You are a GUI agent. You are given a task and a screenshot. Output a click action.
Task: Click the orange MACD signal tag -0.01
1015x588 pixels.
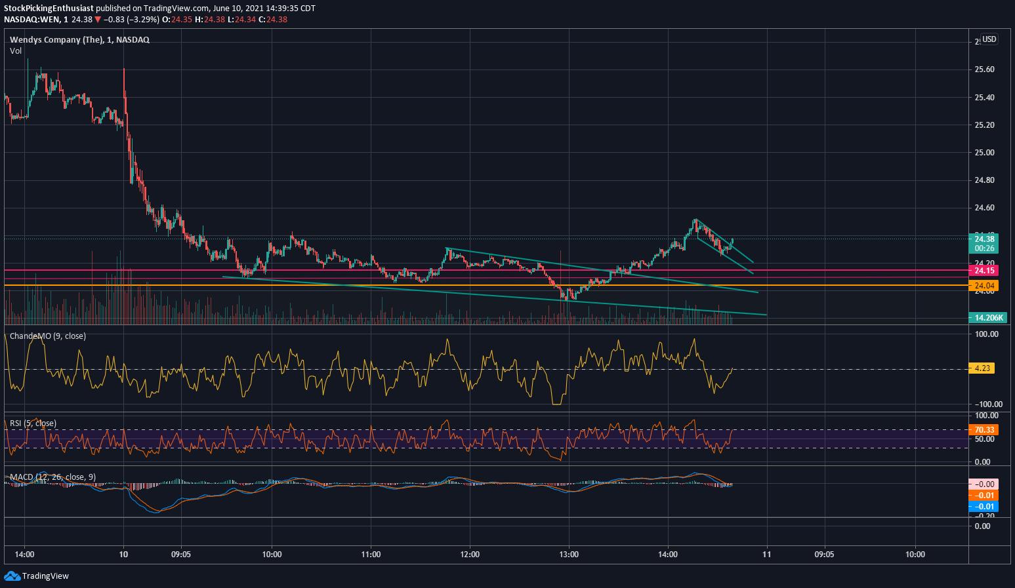pos(984,496)
